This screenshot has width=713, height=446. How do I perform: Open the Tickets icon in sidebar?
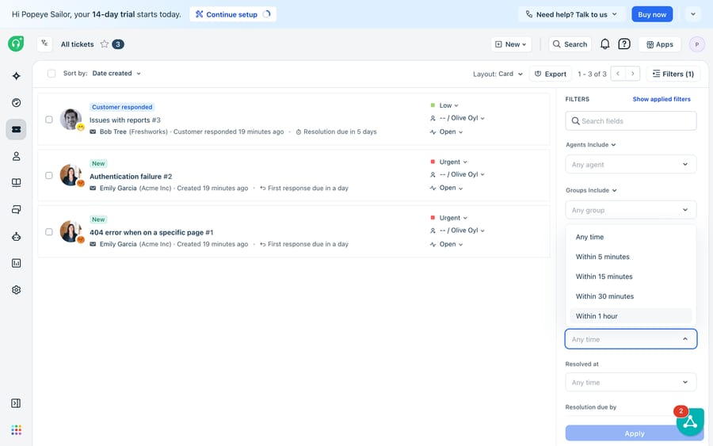(17, 130)
